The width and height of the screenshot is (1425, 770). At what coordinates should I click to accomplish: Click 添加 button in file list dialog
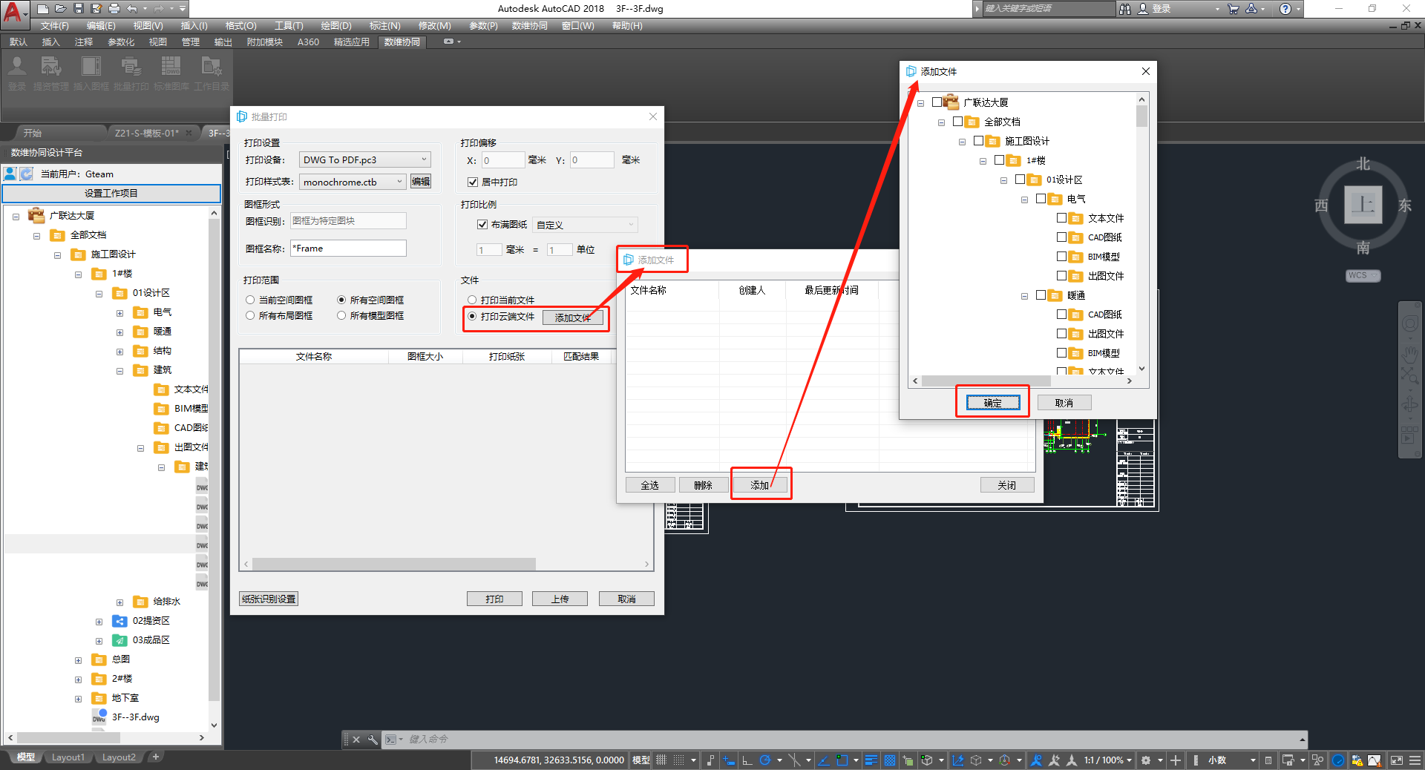[x=760, y=485]
